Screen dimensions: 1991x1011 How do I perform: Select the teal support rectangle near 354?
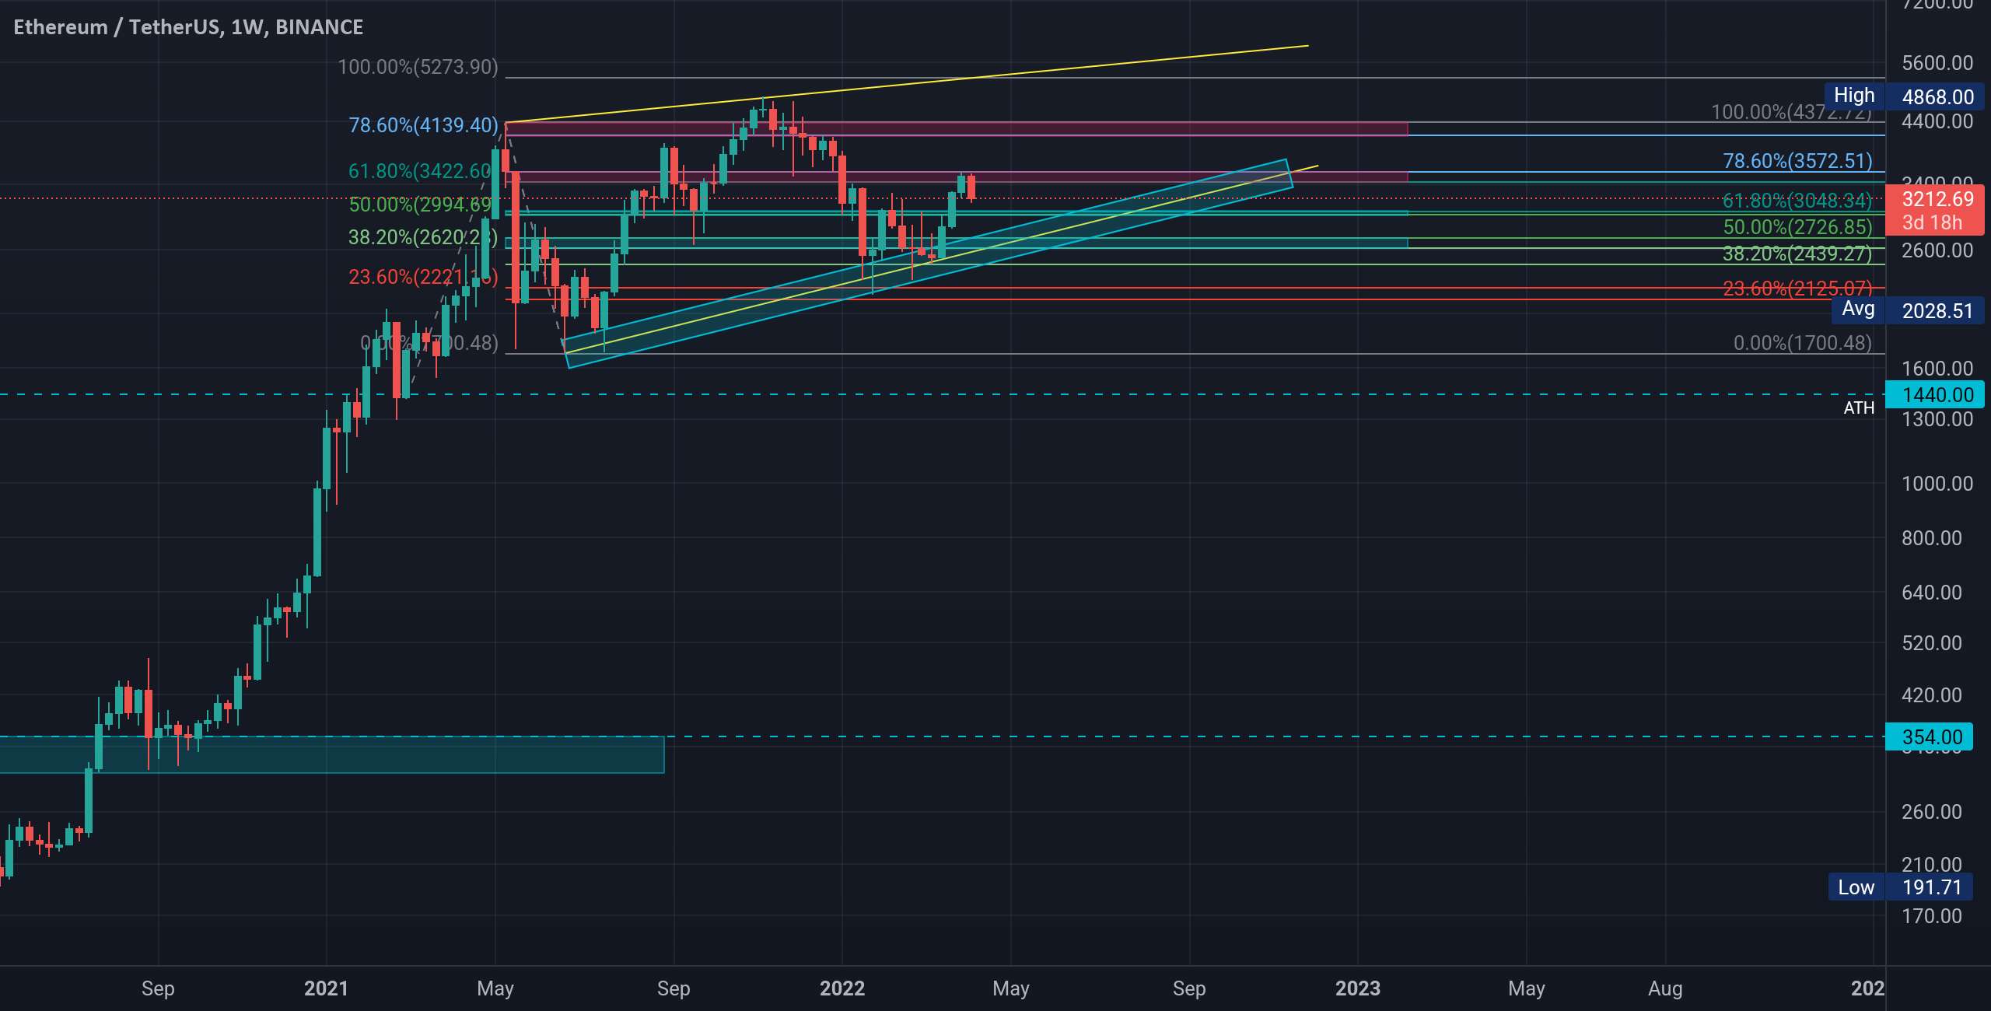pos(332,754)
